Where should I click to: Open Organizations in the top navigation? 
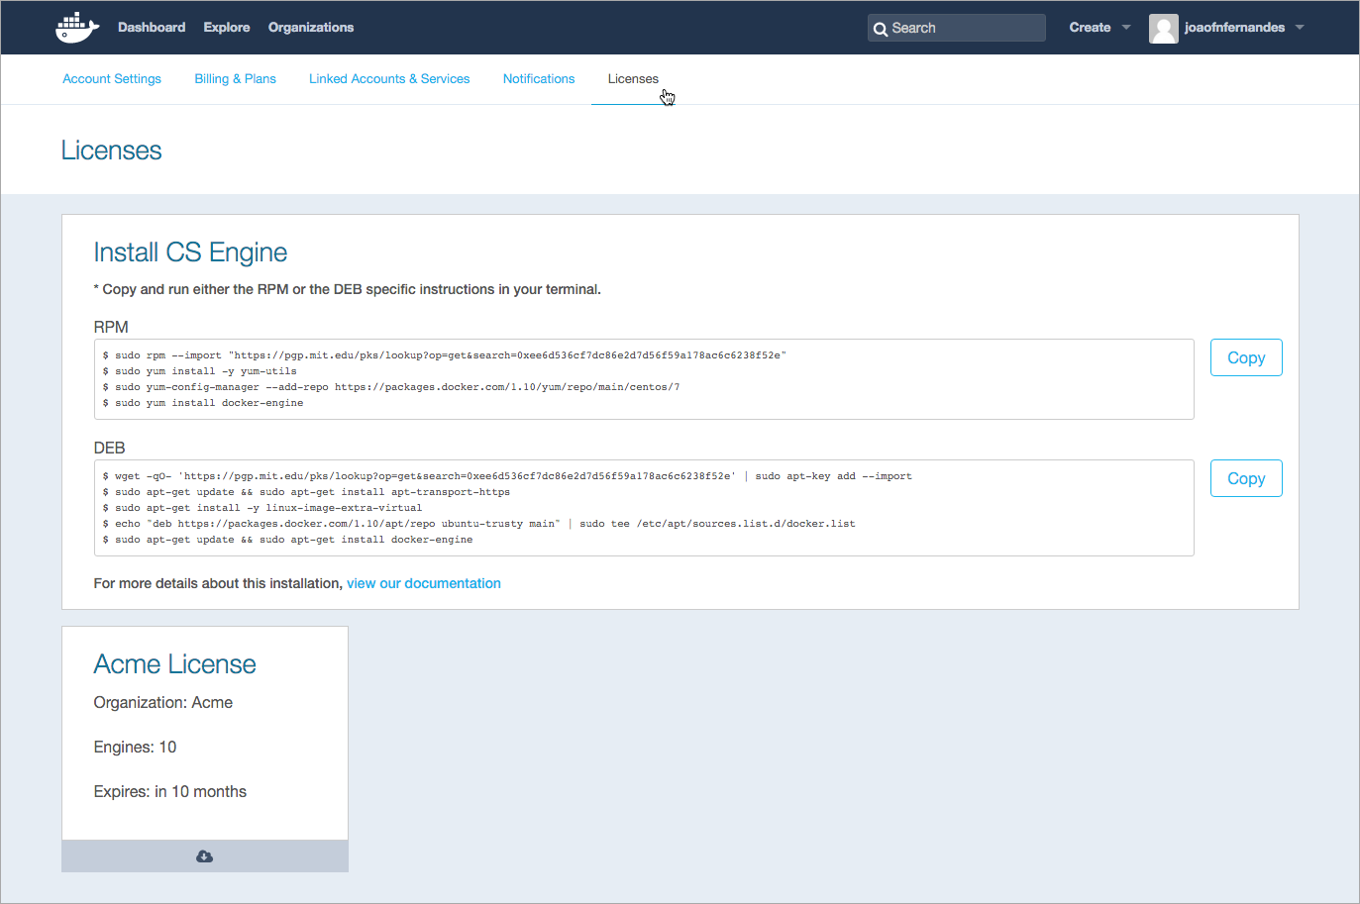click(311, 28)
